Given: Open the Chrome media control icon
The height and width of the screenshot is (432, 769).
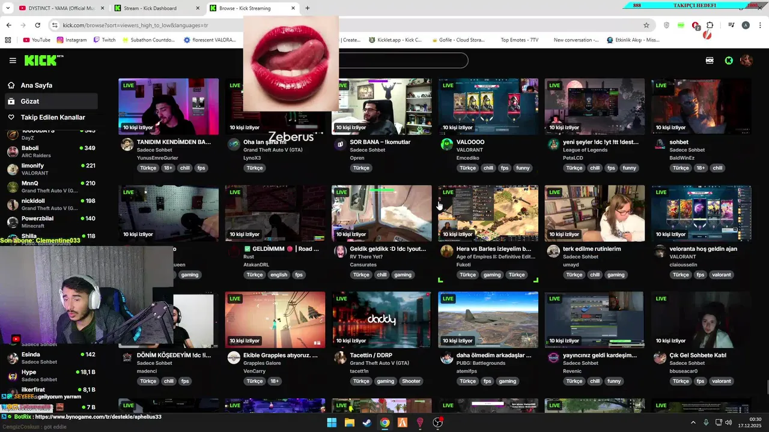Looking at the screenshot, I should pos(731,25).
